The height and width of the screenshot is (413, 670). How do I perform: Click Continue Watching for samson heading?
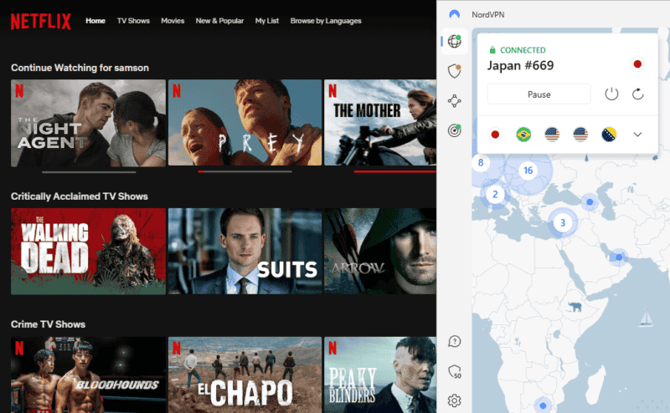coord(80,68)
